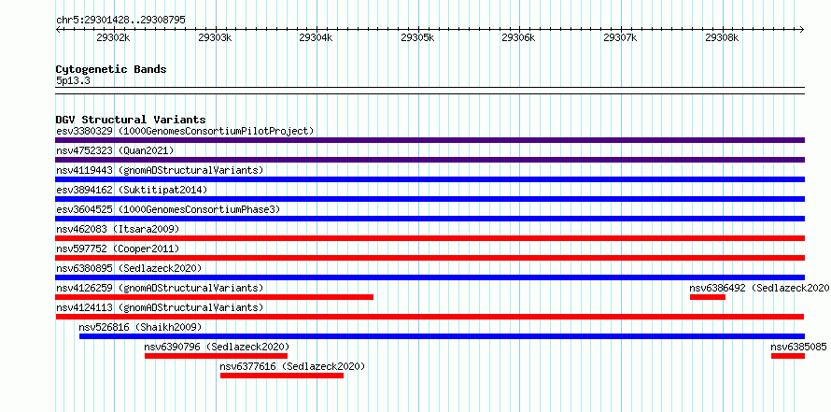Open esv3604525 1000Genomes Phase3 label
The image size is (831, 412).
pos(168,209)
